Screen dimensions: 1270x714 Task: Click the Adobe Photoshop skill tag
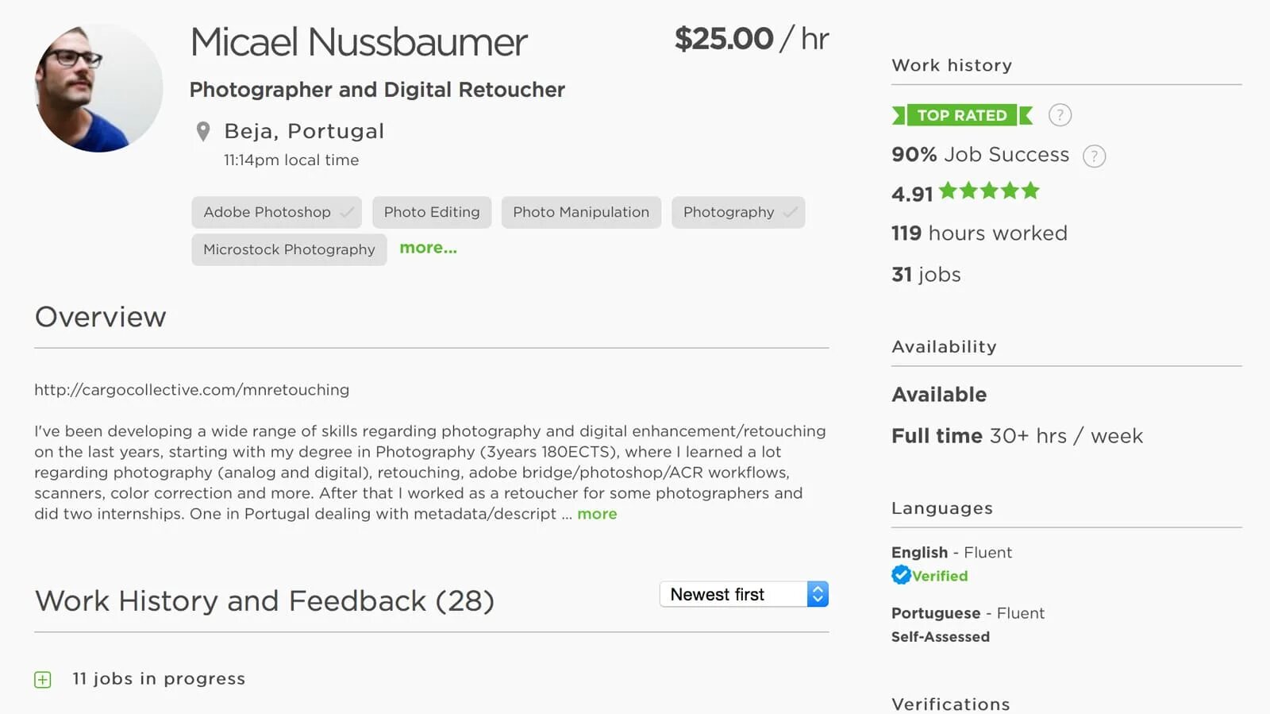[x=267, y=213]
